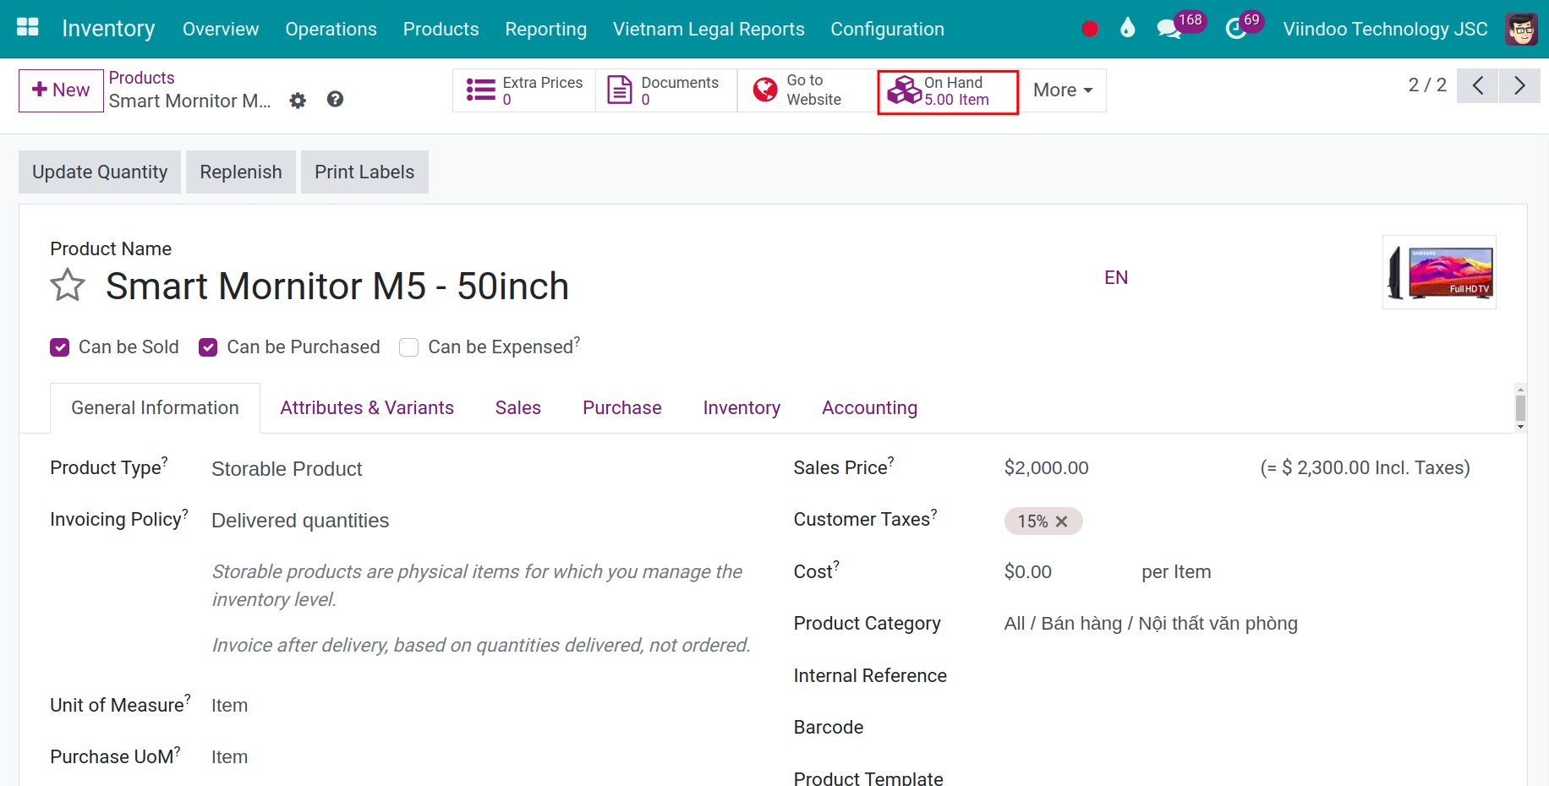Mark product as favorite with star
This screenshot has width=1549, height=786.
point(68,285)
